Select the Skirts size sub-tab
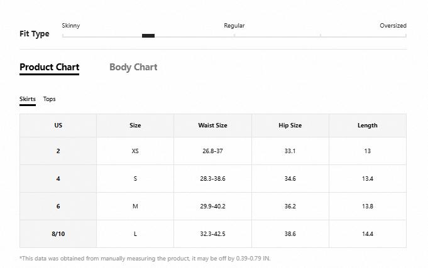This screenshot has height=268, width=428. tap(28, 99)
